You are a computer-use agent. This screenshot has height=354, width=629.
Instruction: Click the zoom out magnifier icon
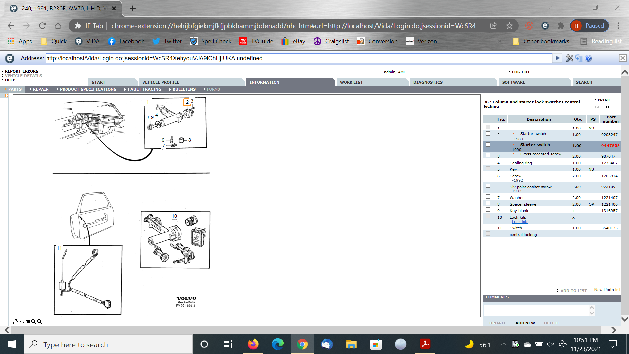[x=40, y=322]
